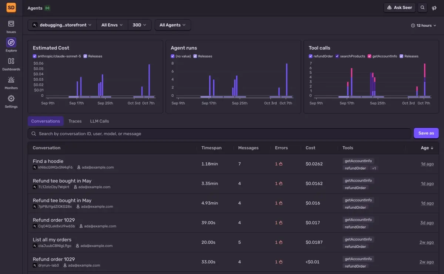Toggle (no value) checkbox in Agent runs
This screenshot has width=444, height=274.
(172, 56)
